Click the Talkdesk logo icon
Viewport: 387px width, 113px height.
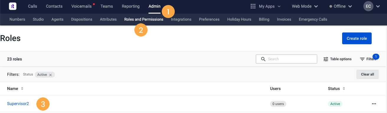click(13, 6)
